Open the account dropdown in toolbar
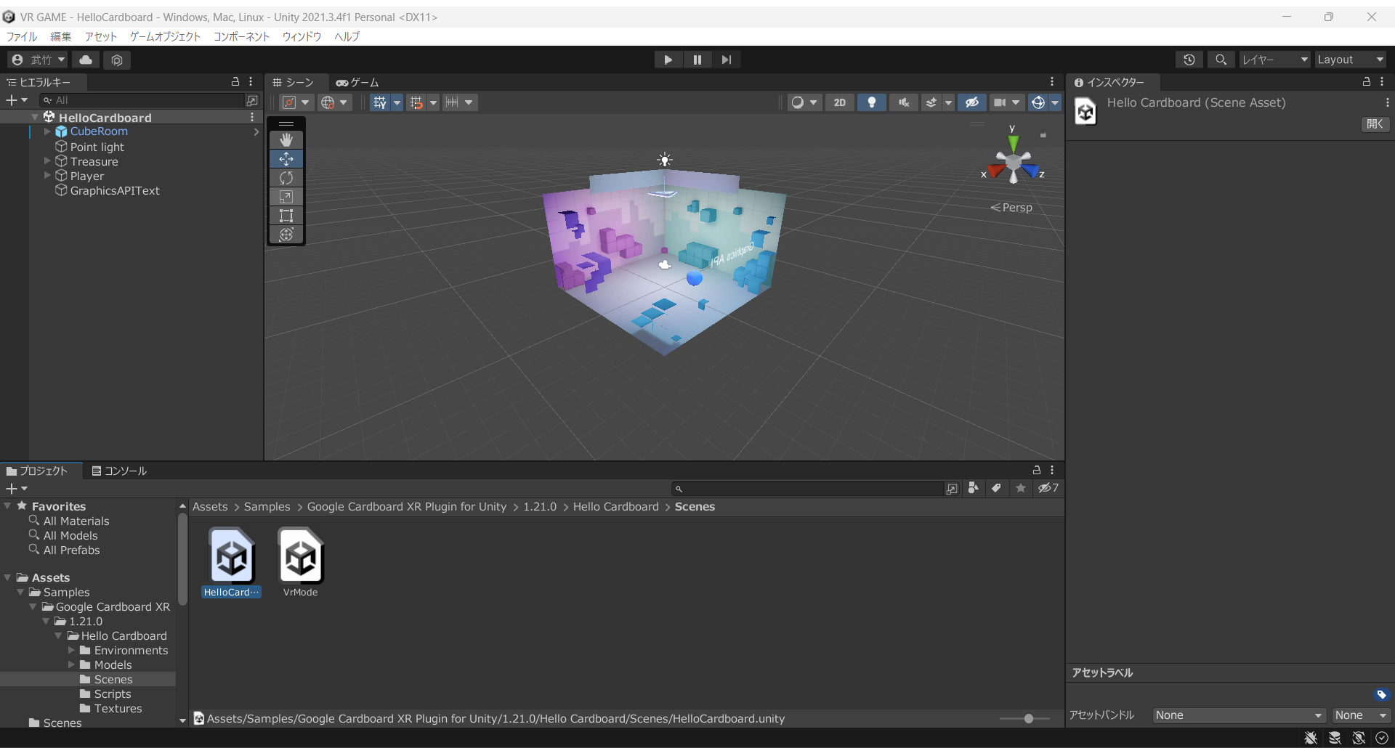The image size is (1395, 748). tap(38, 60)
